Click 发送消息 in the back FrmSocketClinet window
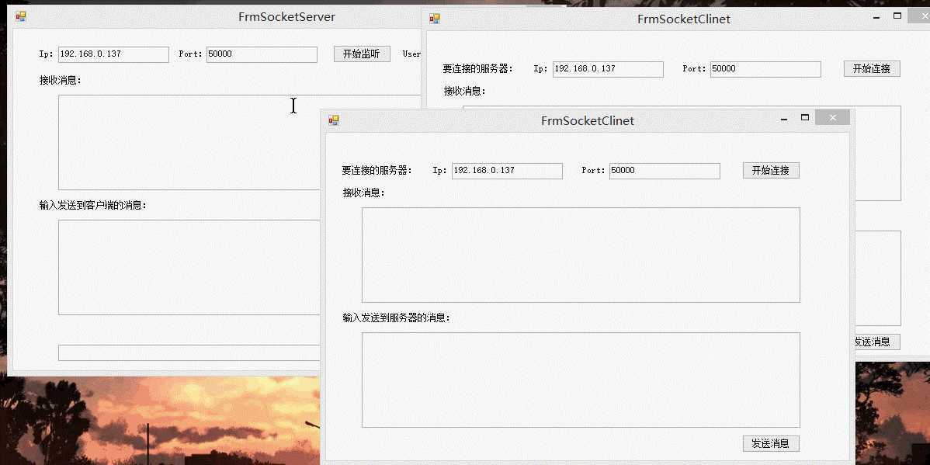Screen dimensions: 930x465 [x=877, y=342]
